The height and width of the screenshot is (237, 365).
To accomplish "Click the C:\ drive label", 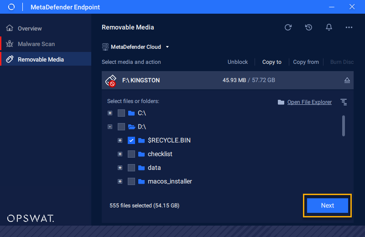I will click(142, 113).
